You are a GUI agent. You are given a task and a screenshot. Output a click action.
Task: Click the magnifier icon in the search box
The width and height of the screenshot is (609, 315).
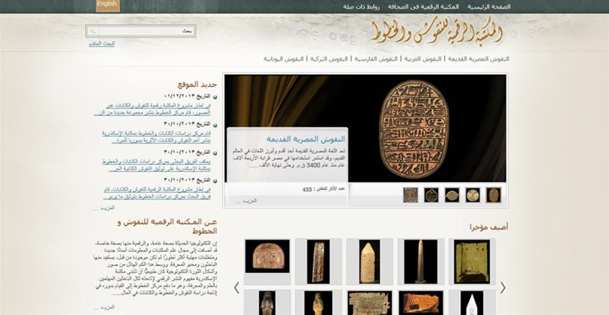coord(92,31)
